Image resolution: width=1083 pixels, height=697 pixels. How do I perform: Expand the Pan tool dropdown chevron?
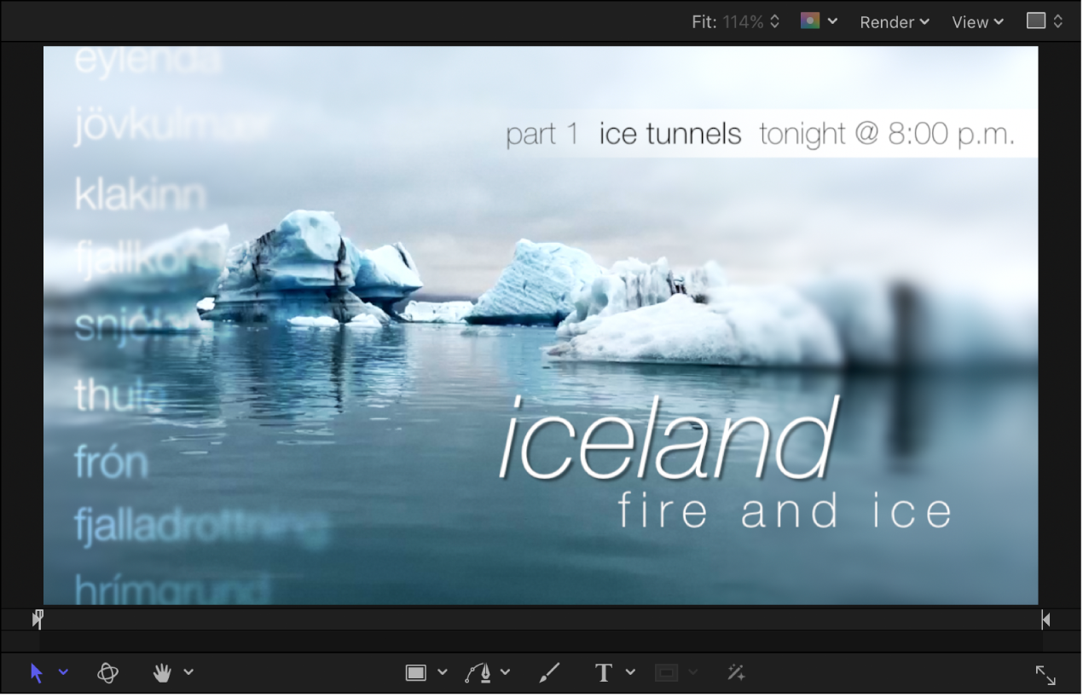[x=188, y=672]
